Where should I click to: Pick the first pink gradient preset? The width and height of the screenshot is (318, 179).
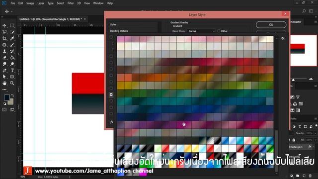pos(121,39)
